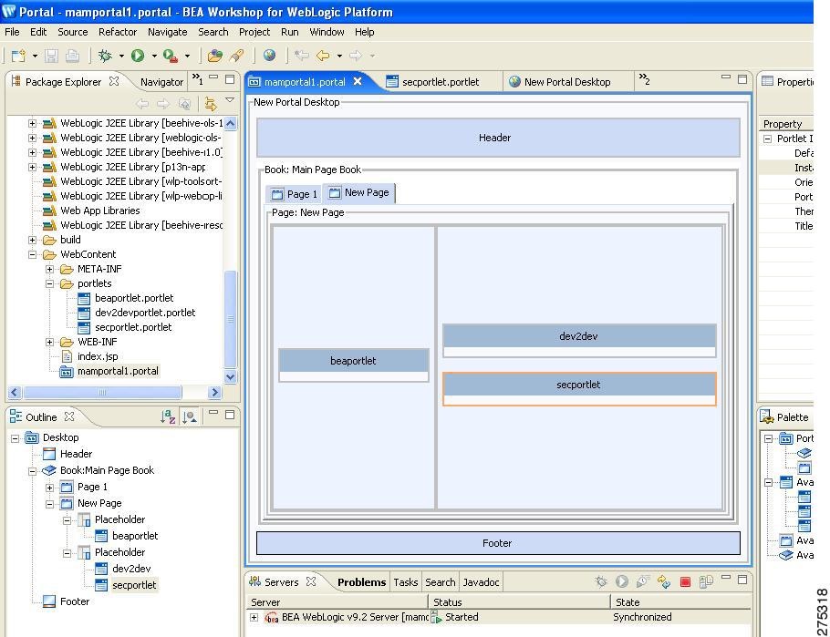Open the Refactor menu
Image resolution: width=830 pixels, height=637 pixels.
[x=118, y=32]
